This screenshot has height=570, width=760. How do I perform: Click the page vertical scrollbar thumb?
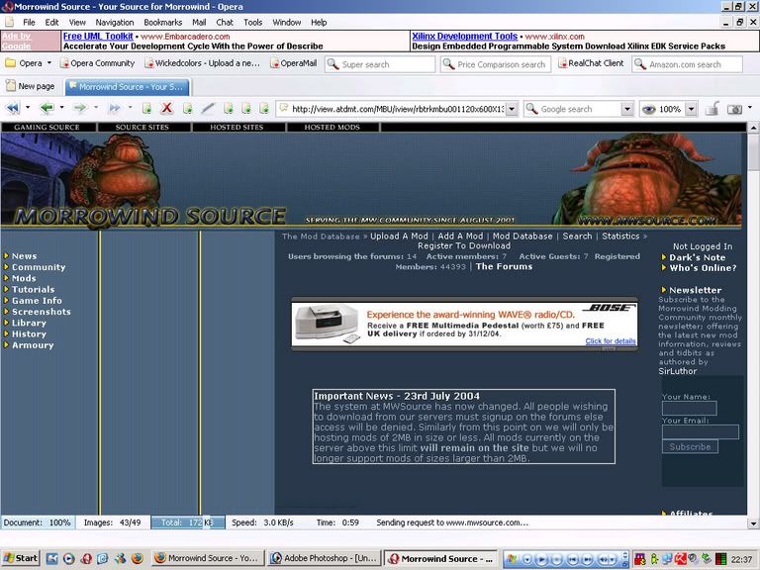pyautogui.click(x=753, y=151)
